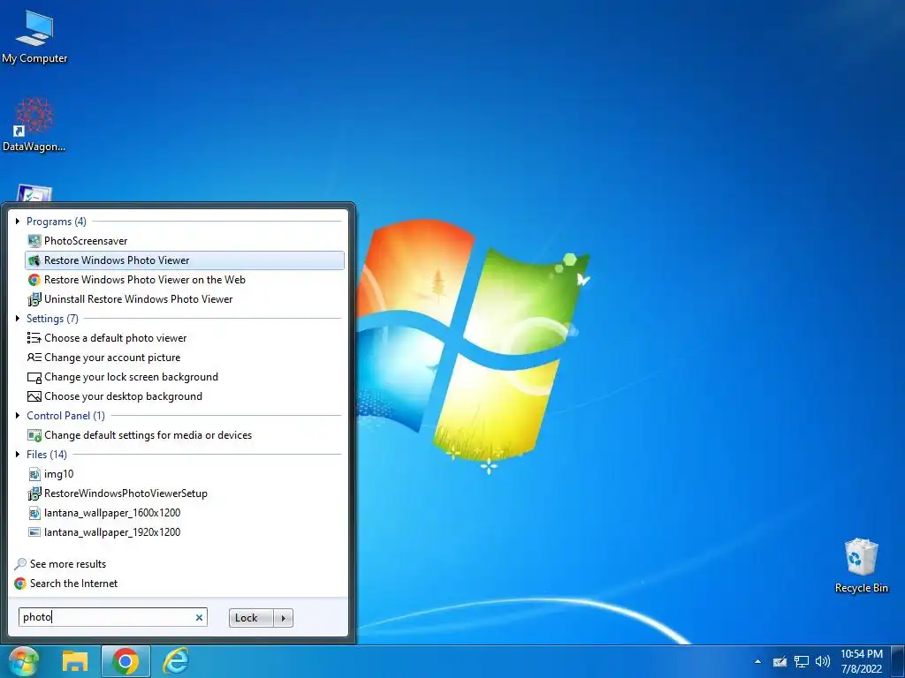Image resolution: width=905 pixels, height=678 pixels.
Task: Click the Lock button
Action: pos(251,618)
